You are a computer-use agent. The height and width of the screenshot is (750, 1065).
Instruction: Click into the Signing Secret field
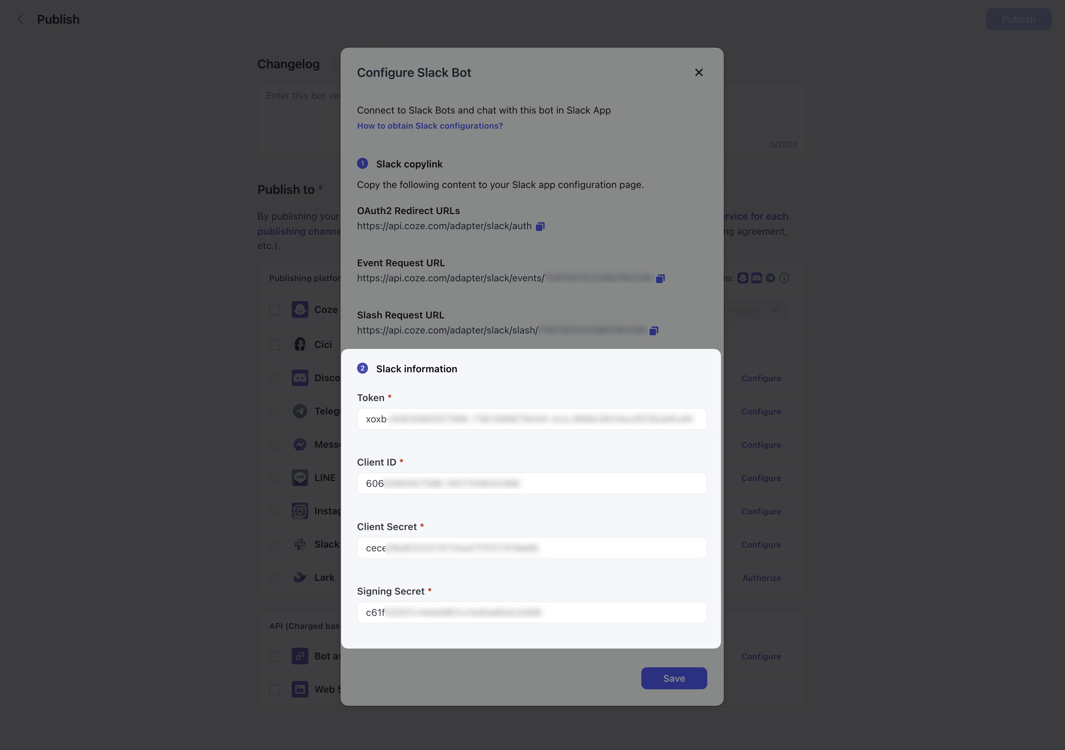[x=531, y=612]
